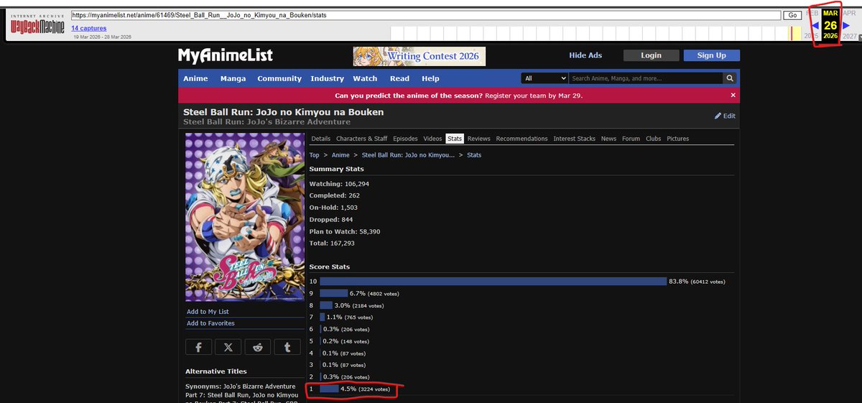This screenshot has width=862, height=403.
Task: Click 'Total: 167,293' stat text
Action: (330, 244)
